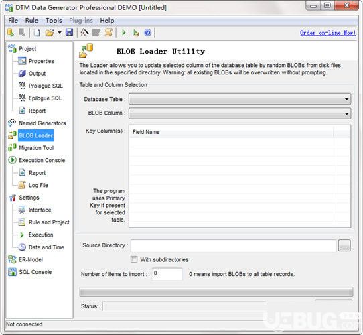Follow the Order on-line Now link
This screenshot has height=335, width=363.
[x=328, y=33]
